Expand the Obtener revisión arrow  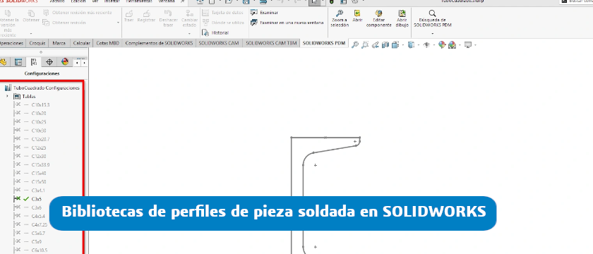click(x=118, y=23)
